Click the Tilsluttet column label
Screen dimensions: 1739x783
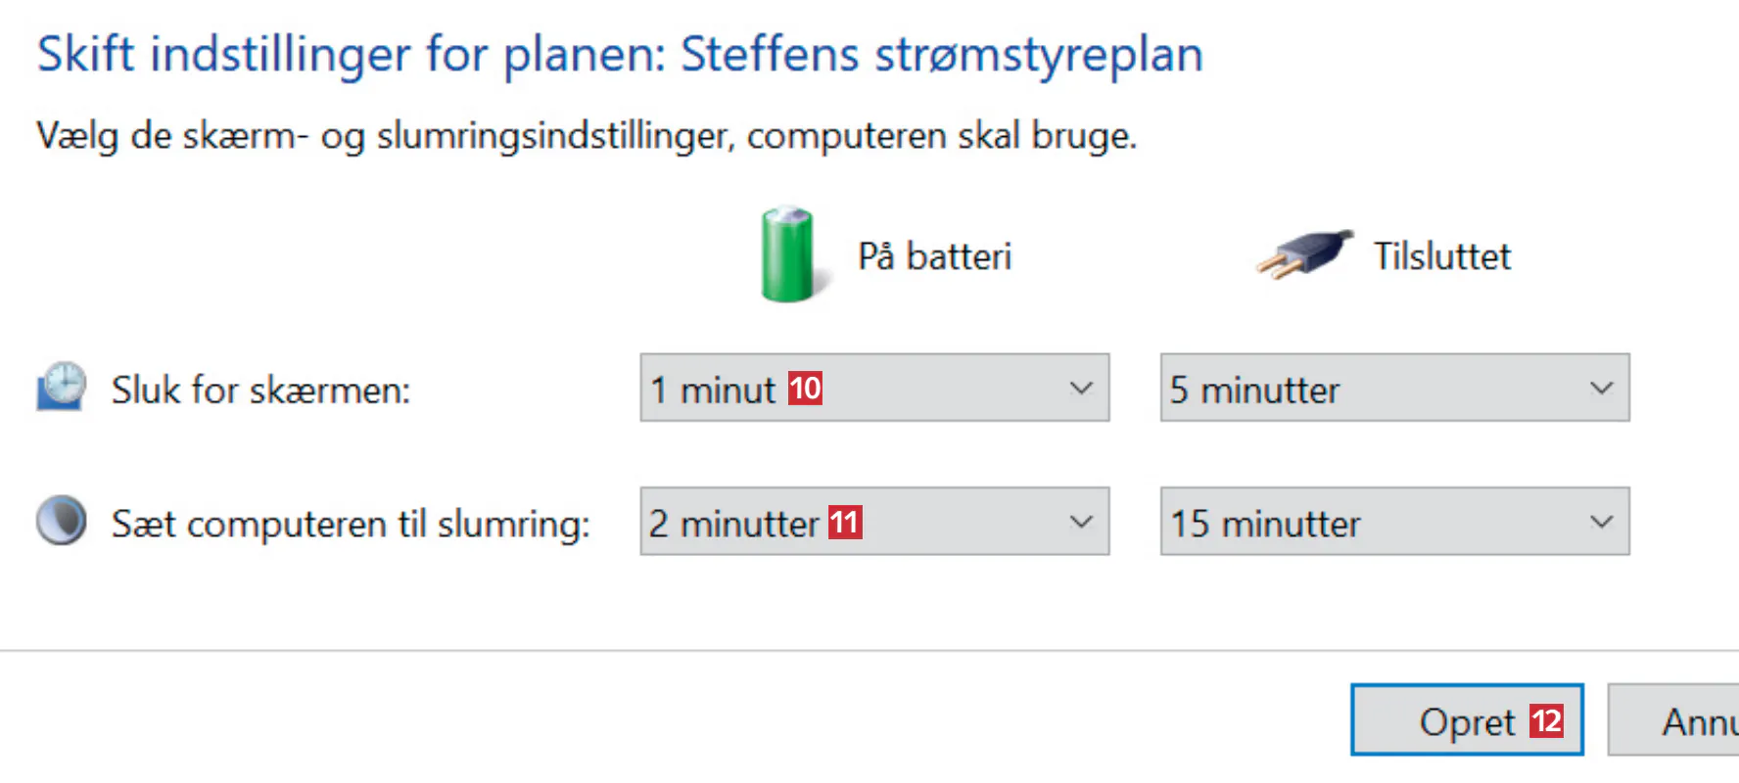click(1441, 256)
